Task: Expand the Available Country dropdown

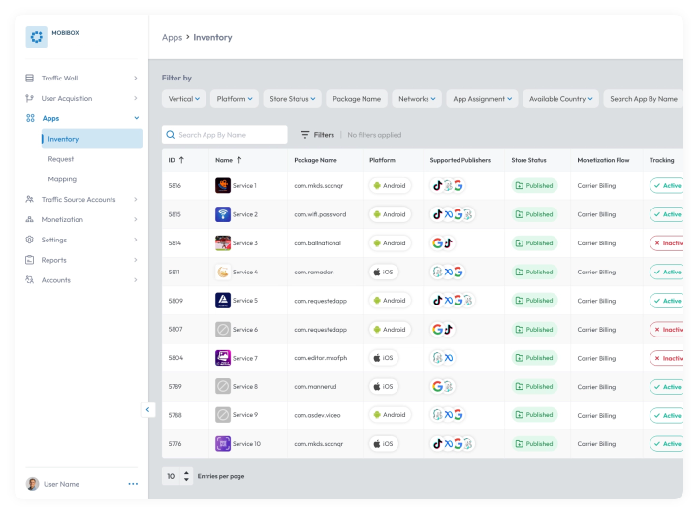Action: tap(561, 99)
